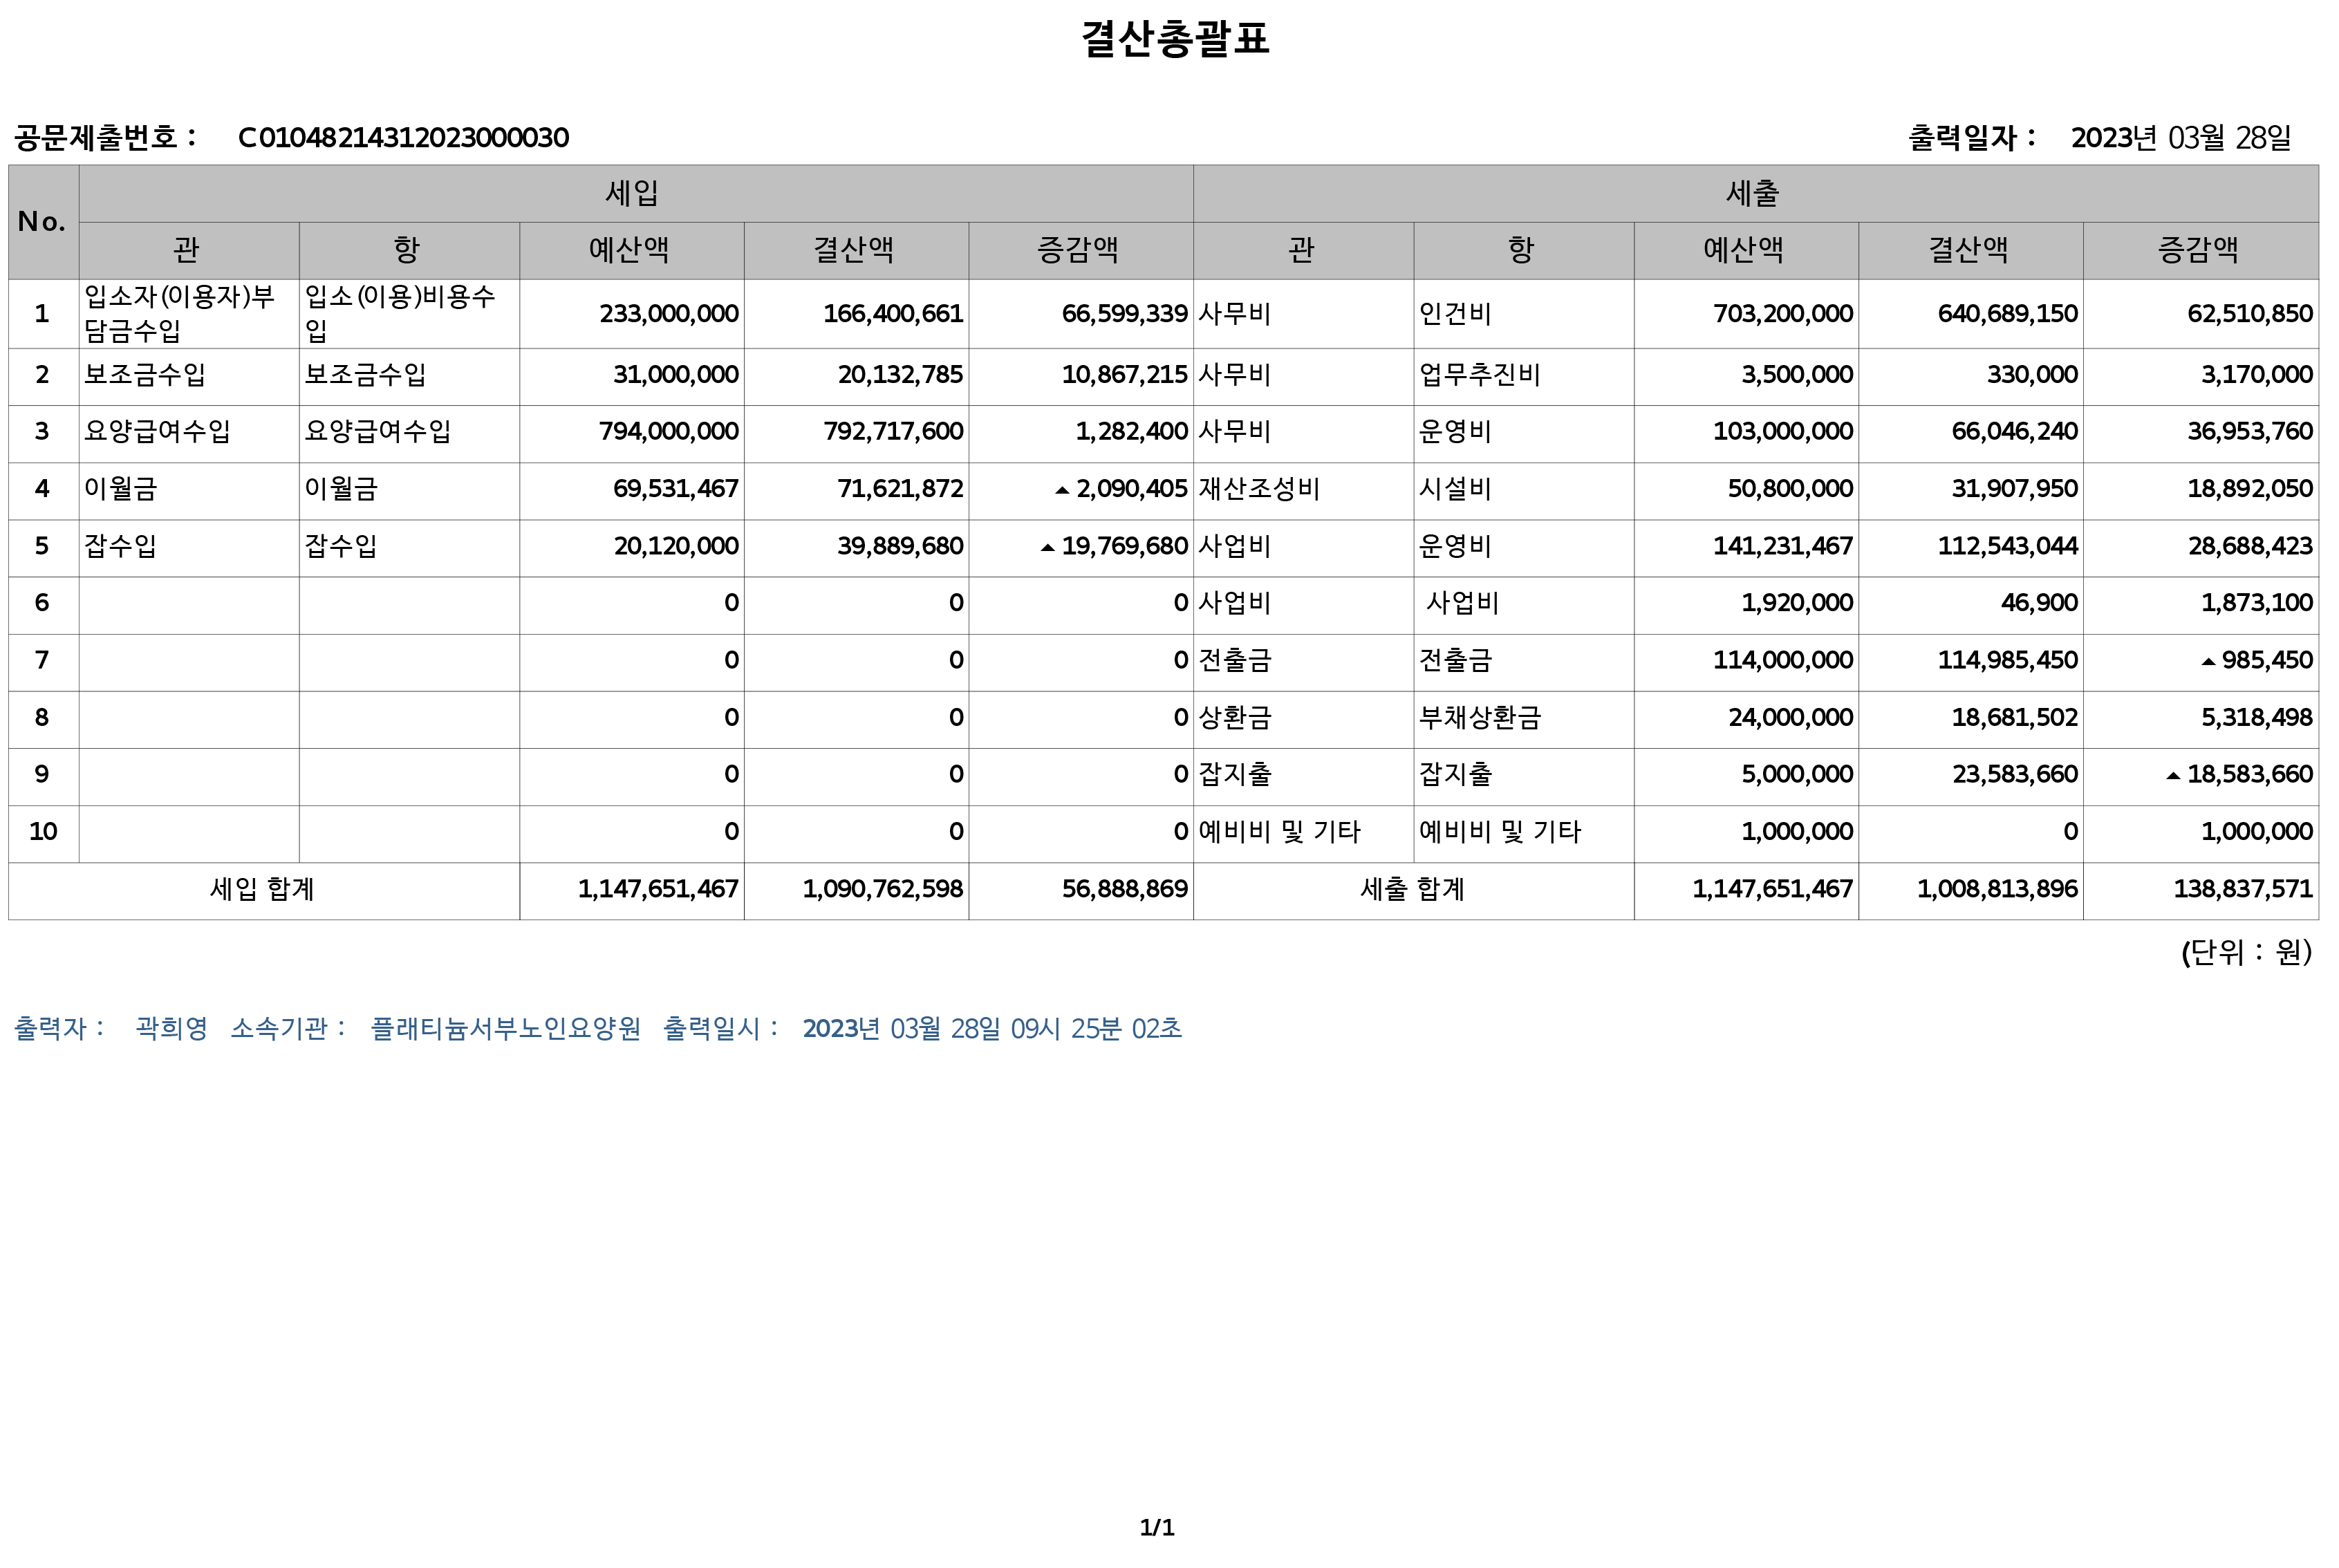Click the 세입 합계 row label

[x=262, y=889]
